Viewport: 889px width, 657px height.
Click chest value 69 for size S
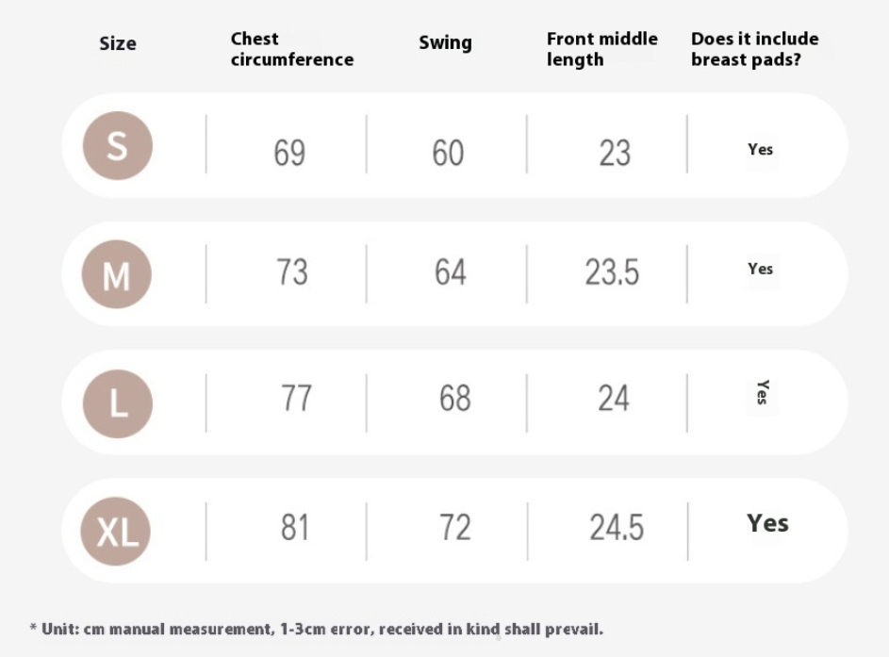click(289, 153)
